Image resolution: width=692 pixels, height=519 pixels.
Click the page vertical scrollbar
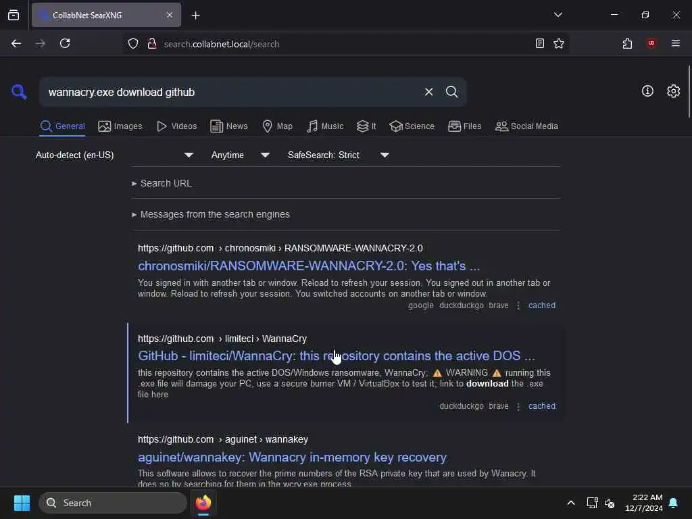coord(689,92)
